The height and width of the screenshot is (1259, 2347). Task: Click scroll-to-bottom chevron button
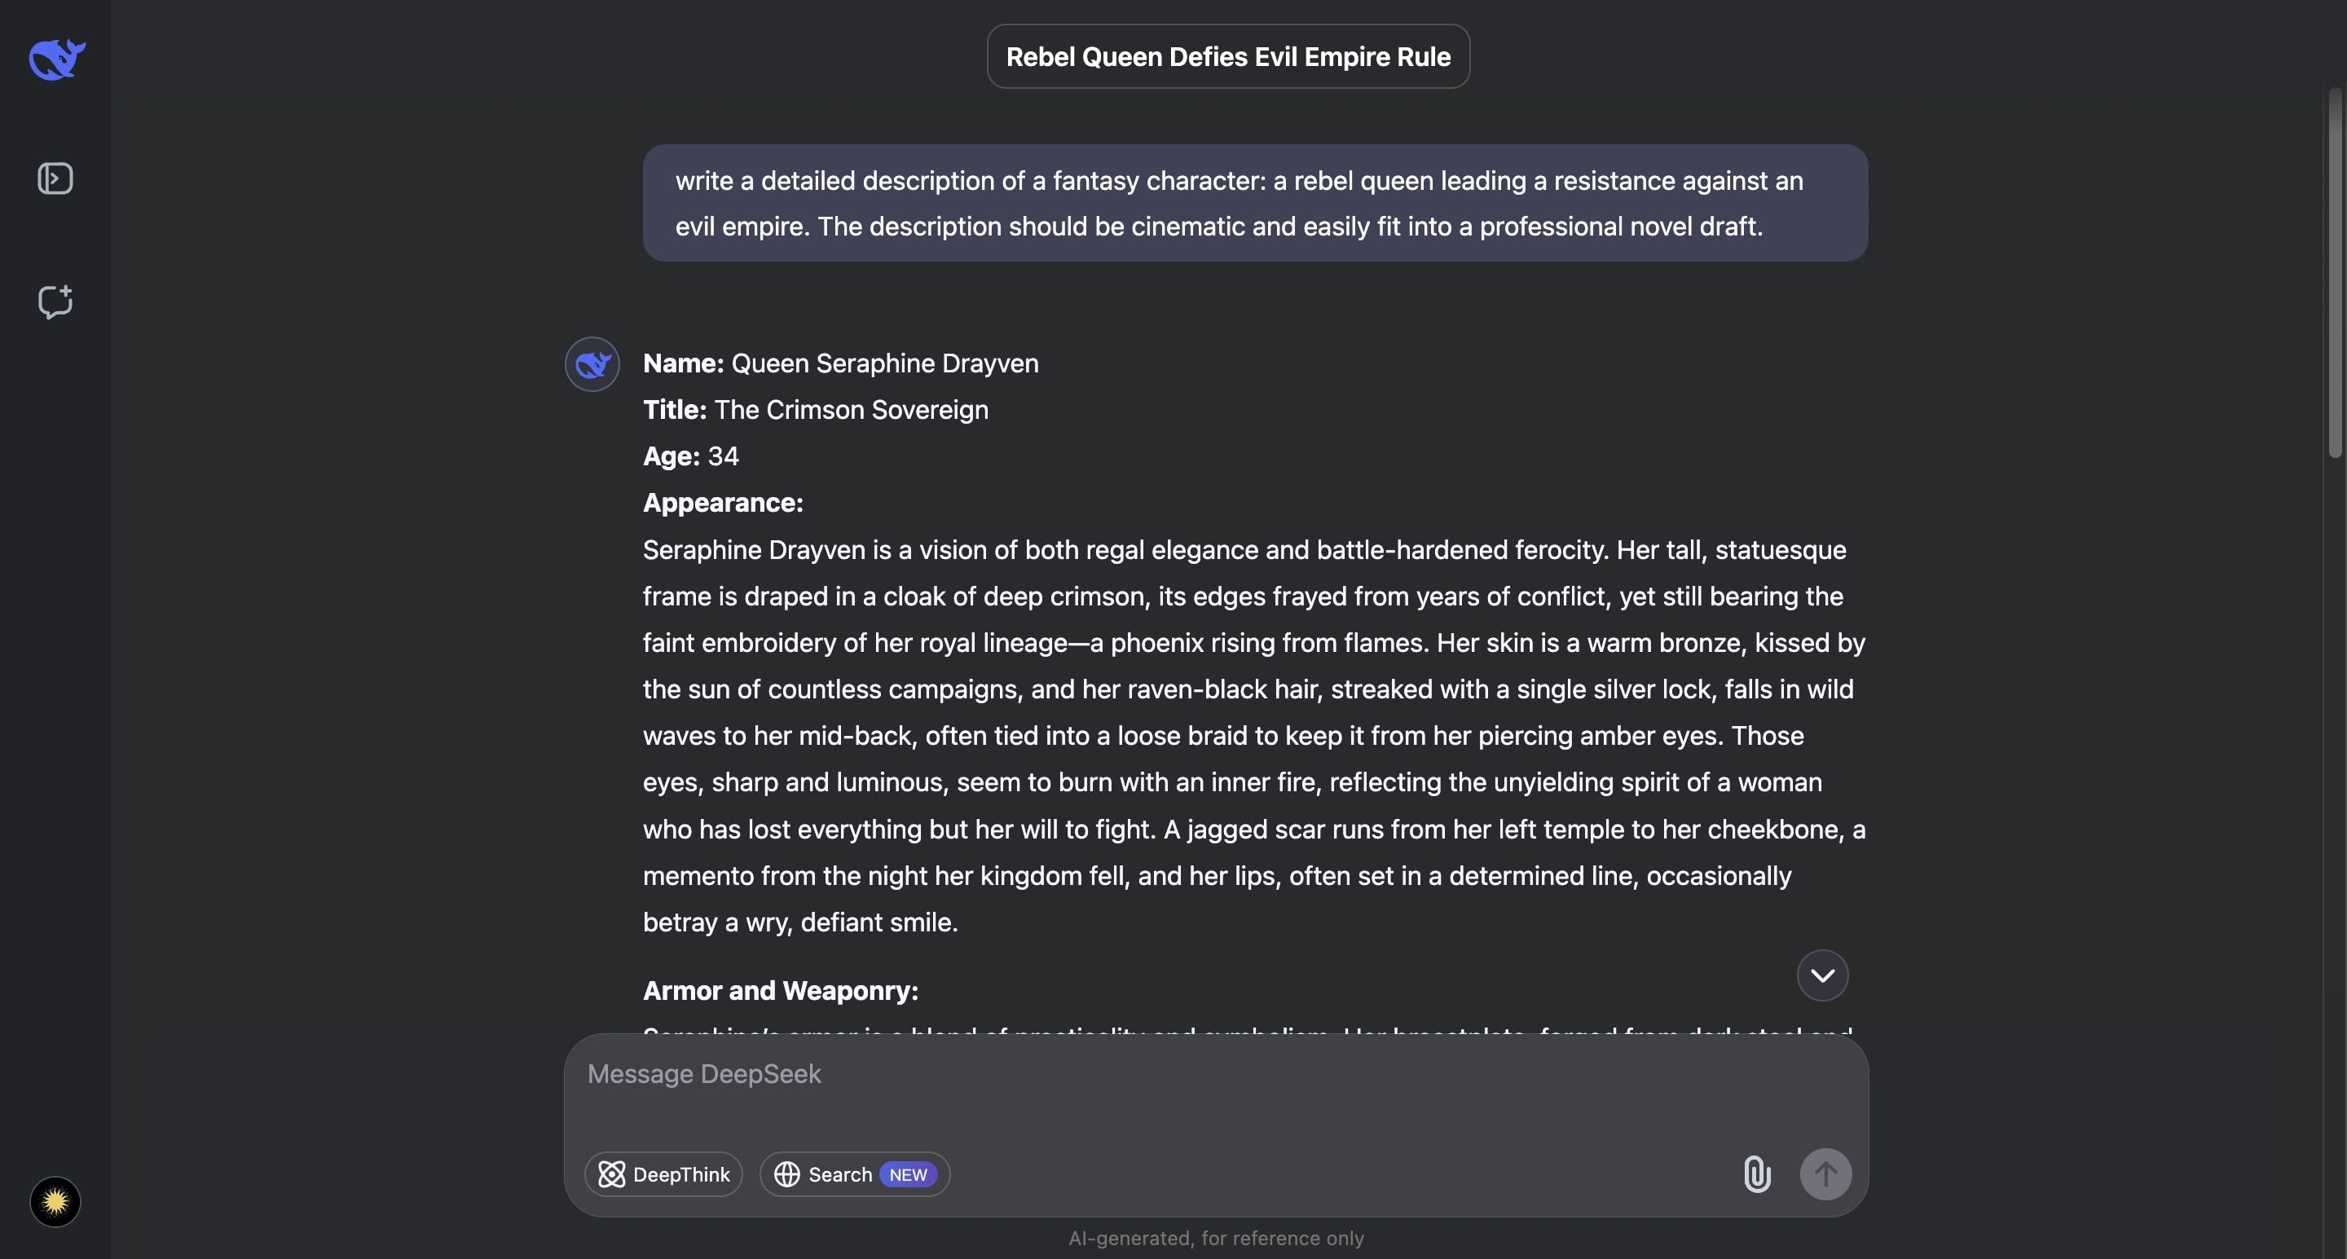click(1822, 975)
